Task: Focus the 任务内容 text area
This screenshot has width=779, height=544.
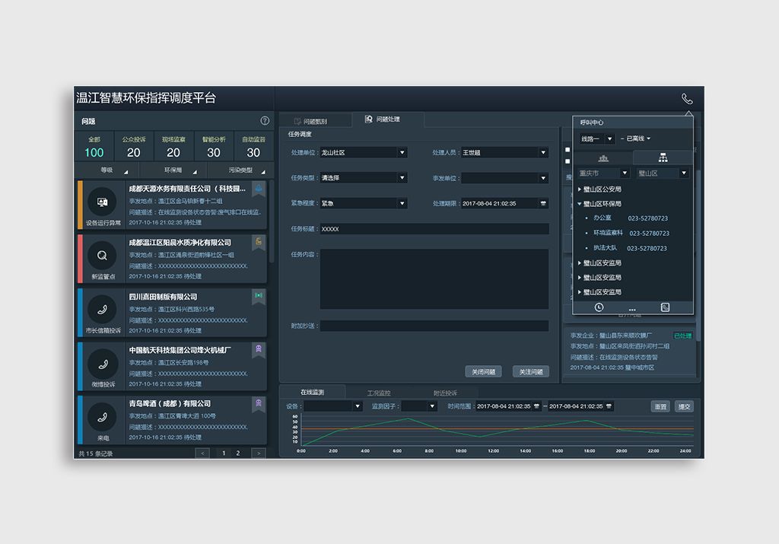Action: click(434, 279)
